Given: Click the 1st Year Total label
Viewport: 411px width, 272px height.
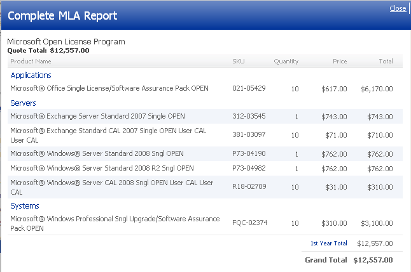Looking at the screenshot, I should click(x=329, y=243).
